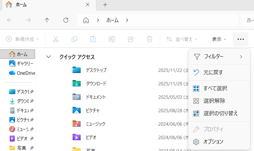Select ドキュメント folder icon in quick access list
The image size is (254, 151).
pos(76,97)
